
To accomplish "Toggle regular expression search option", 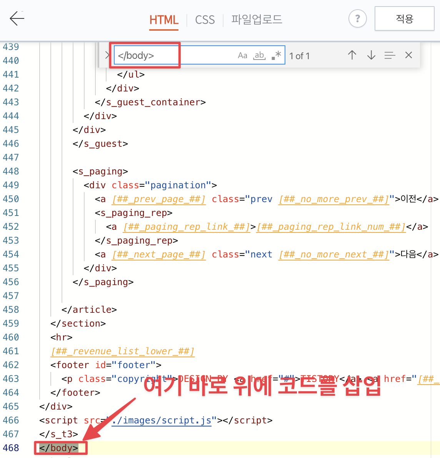I will (x=276, y=55).
